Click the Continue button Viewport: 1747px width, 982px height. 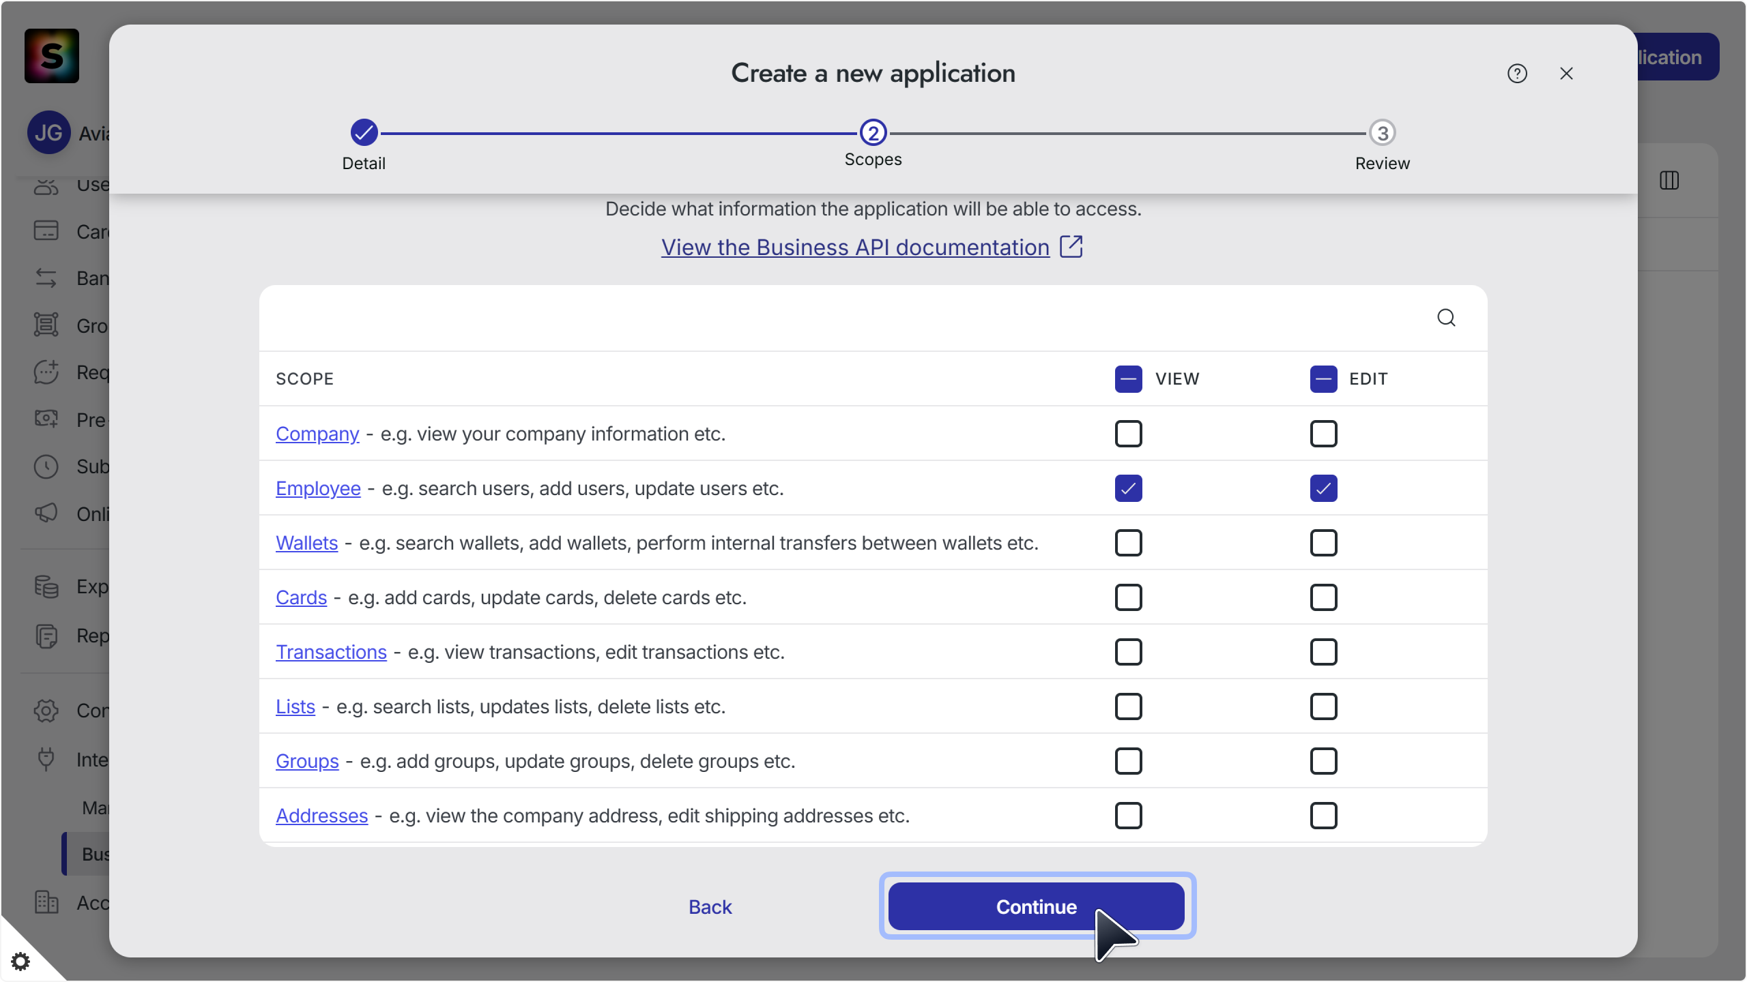[1037, 906]
